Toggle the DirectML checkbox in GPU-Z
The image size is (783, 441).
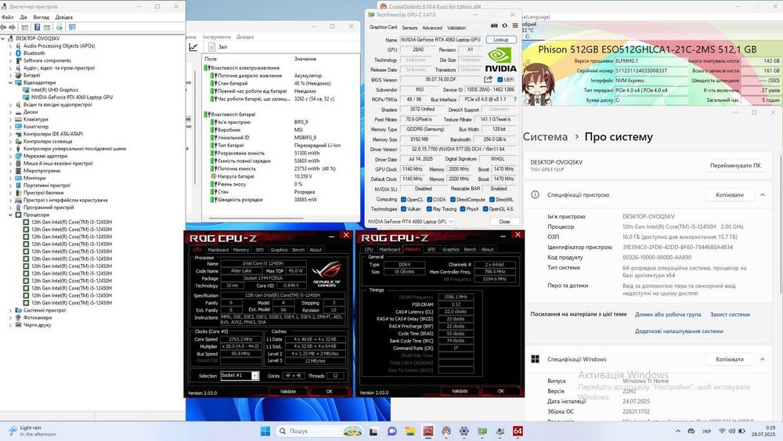492,199
